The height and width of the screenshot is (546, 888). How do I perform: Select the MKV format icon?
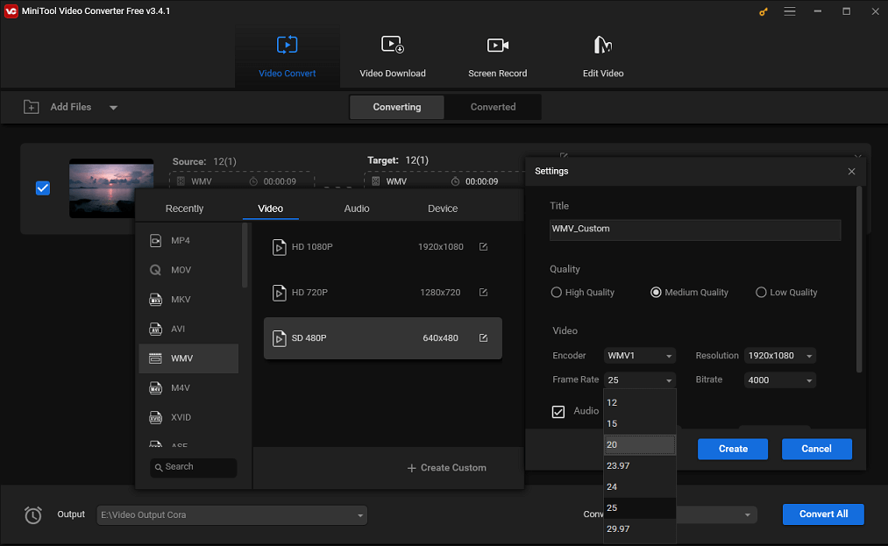click(x=155, y=300)
